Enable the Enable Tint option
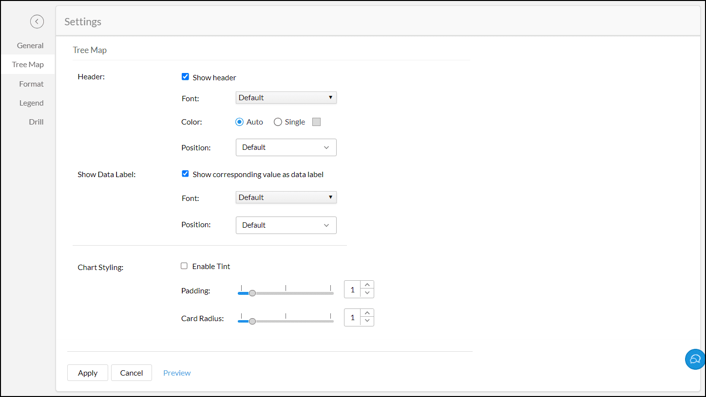Screen dimensions: 706x397 pyautogui.click(x=184, y=266)
